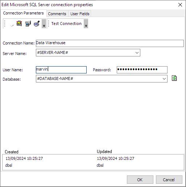
Task: Click the 'User Name:' label
Action: coord(13,70)
